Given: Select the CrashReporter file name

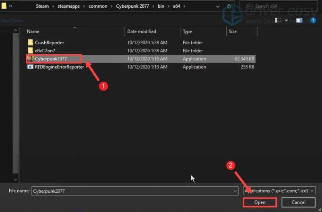Looking at the screenshot, I should tap(50, 43).
